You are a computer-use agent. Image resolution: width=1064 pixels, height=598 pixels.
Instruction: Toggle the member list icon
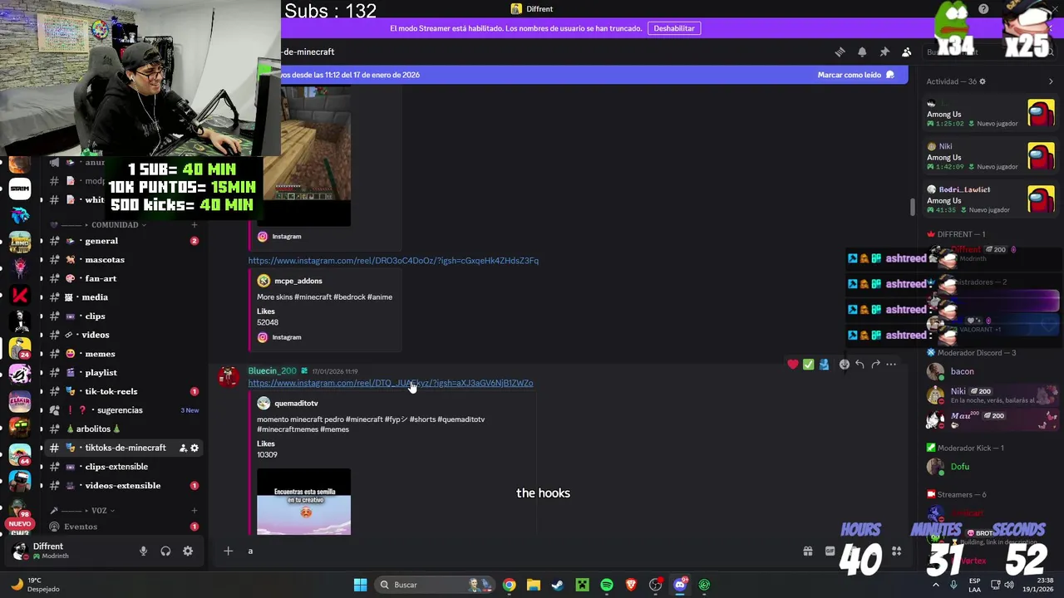[x=907, y=51]
